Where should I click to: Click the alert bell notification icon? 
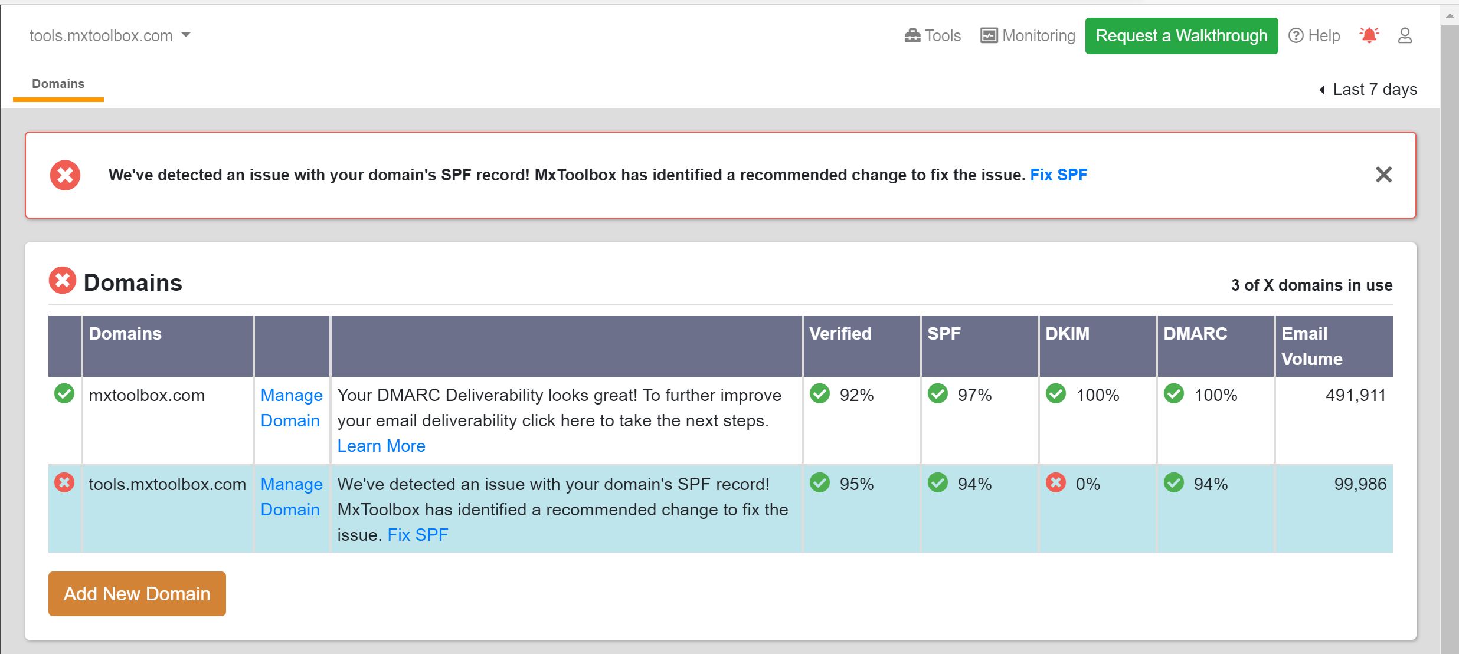coord(1370,35)
